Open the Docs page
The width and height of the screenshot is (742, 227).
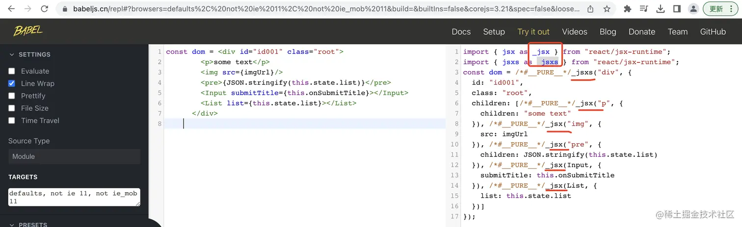click(x=461, y=31)
